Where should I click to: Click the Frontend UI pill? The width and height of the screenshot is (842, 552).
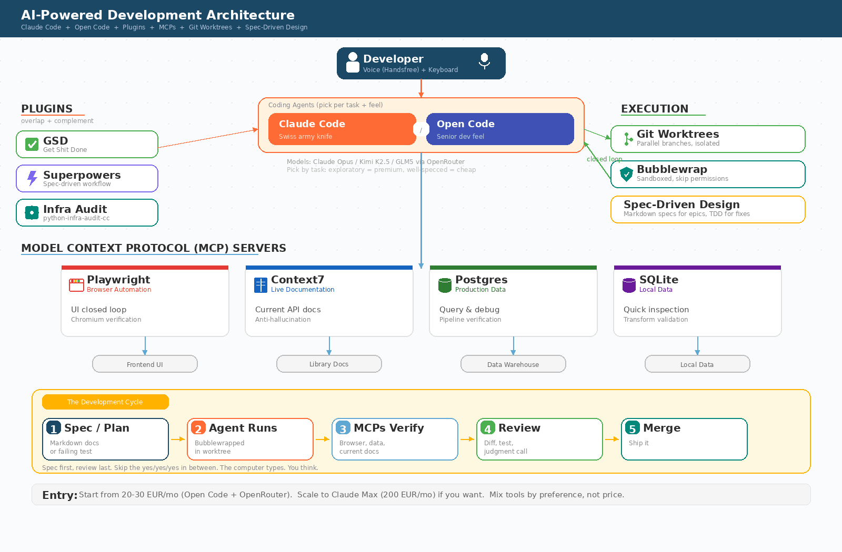point(145,364)
